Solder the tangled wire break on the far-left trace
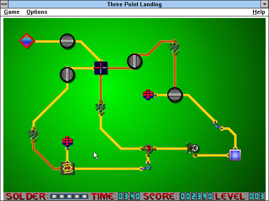The width and height of the screenshot is (269, 201). (x=34, y=135)
